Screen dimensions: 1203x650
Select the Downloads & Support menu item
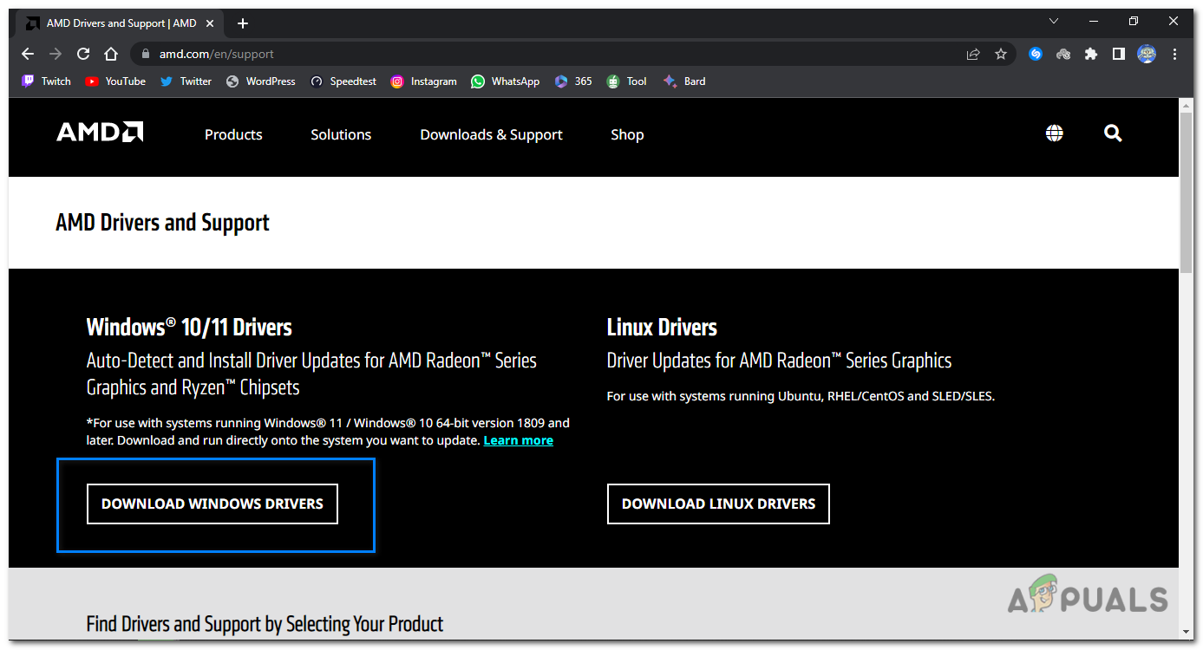pos(491,134)
